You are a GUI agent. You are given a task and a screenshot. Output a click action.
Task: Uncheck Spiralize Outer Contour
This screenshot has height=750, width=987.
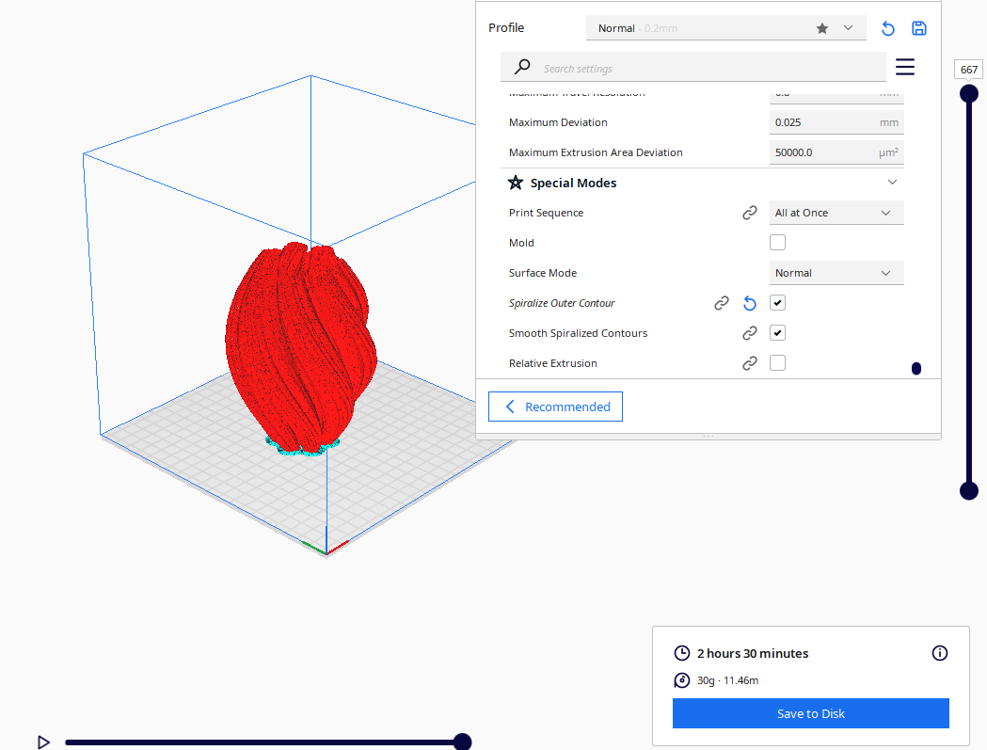[777, 303]
